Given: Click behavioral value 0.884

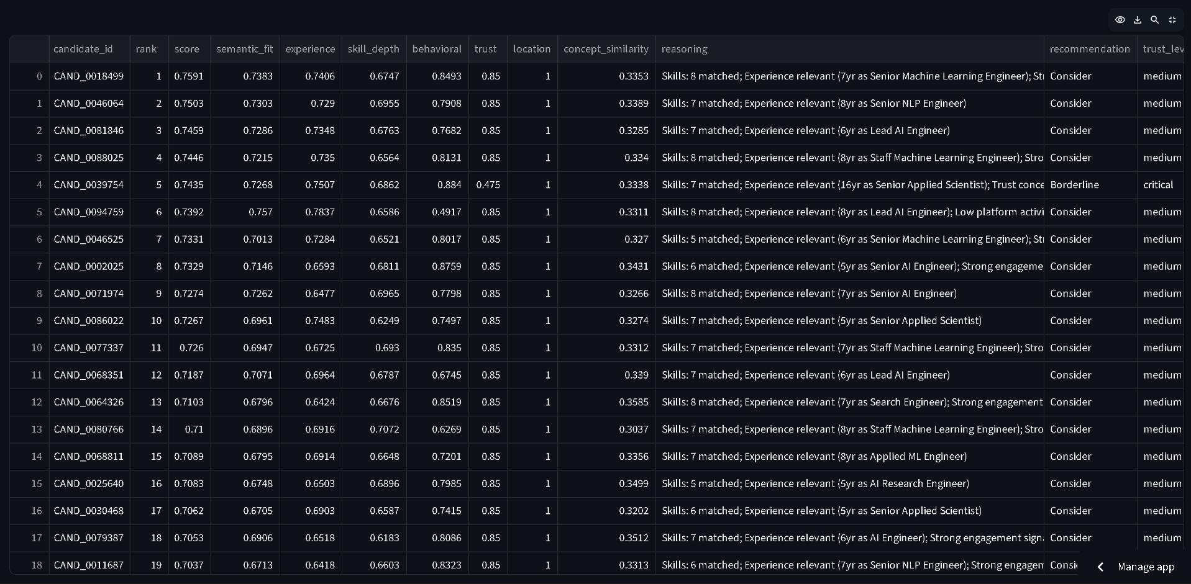Looking at the screenshot, I should tap(437, 185).
